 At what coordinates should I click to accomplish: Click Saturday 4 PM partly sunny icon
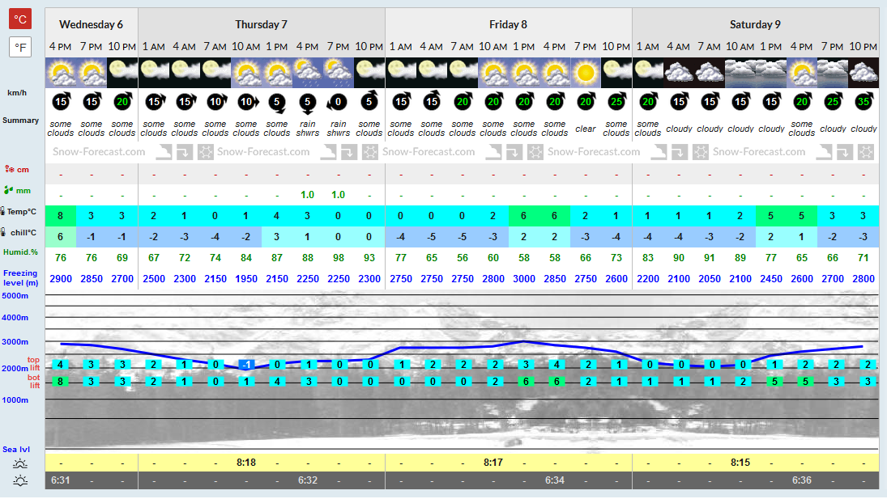[x=802, y=73]
